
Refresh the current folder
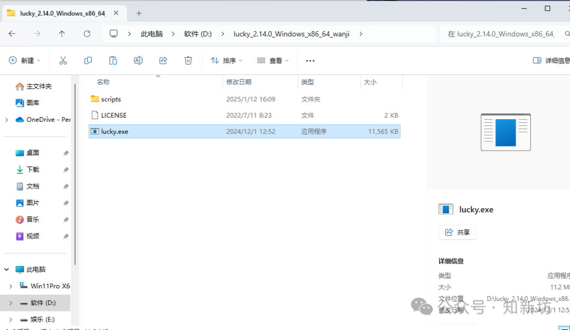pyautogui.click(x=87, y=34)
